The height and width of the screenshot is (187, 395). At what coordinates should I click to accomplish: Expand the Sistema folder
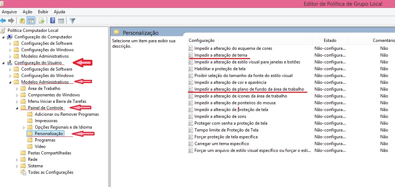coord(17,166)
